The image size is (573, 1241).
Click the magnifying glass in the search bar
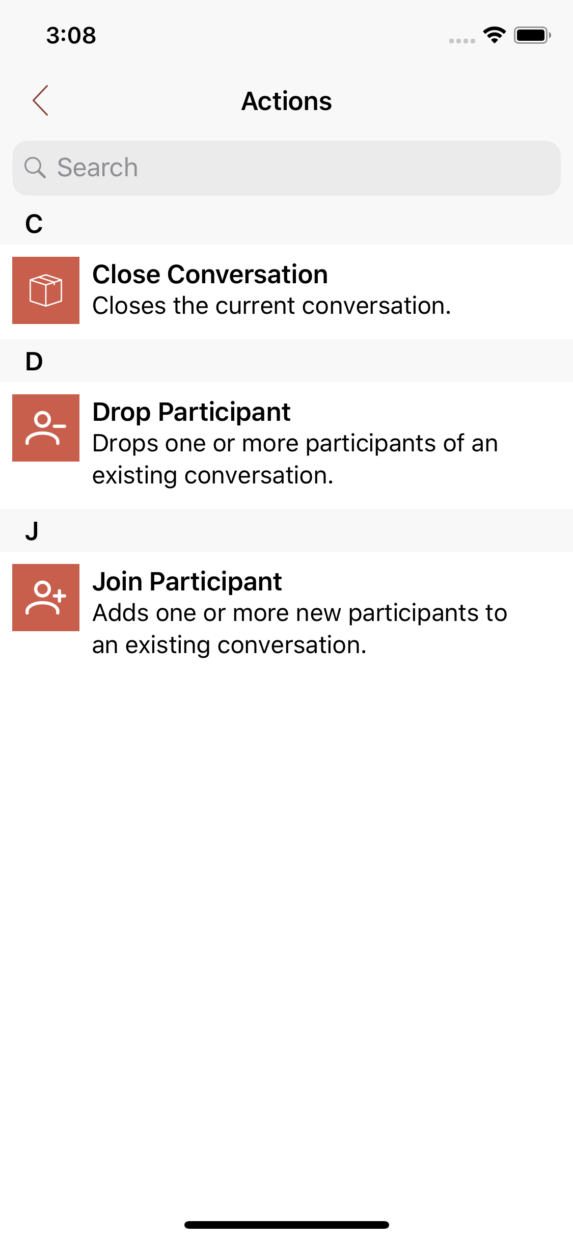pyautogui.click(x=34, y=167)
